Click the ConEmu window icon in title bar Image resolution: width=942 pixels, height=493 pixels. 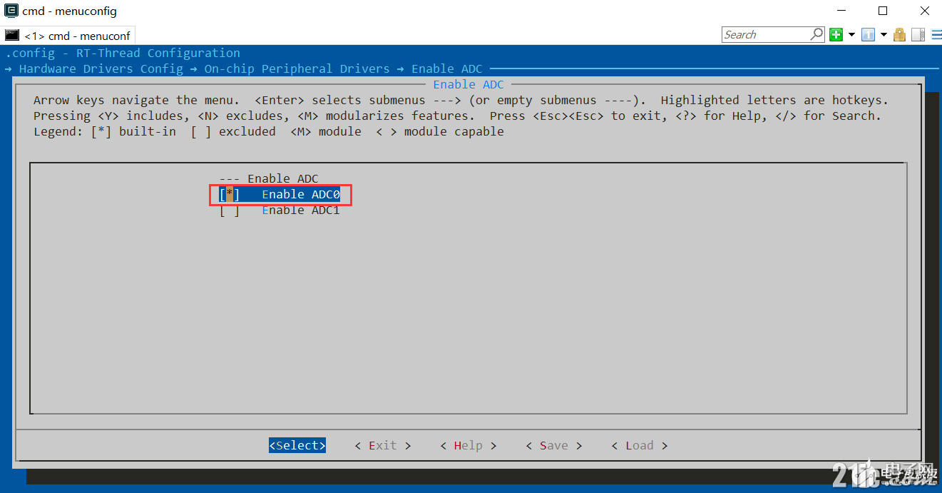coord(11,11)
